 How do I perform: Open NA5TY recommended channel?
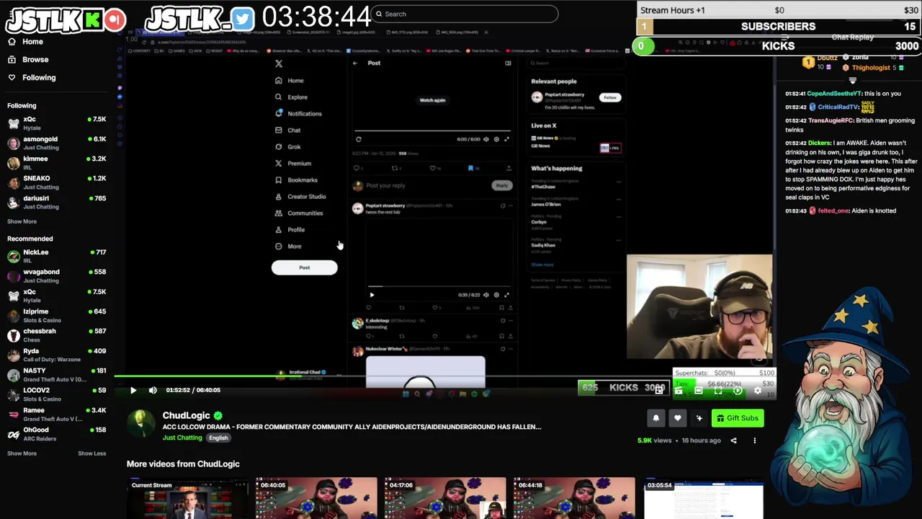point(56,375)
